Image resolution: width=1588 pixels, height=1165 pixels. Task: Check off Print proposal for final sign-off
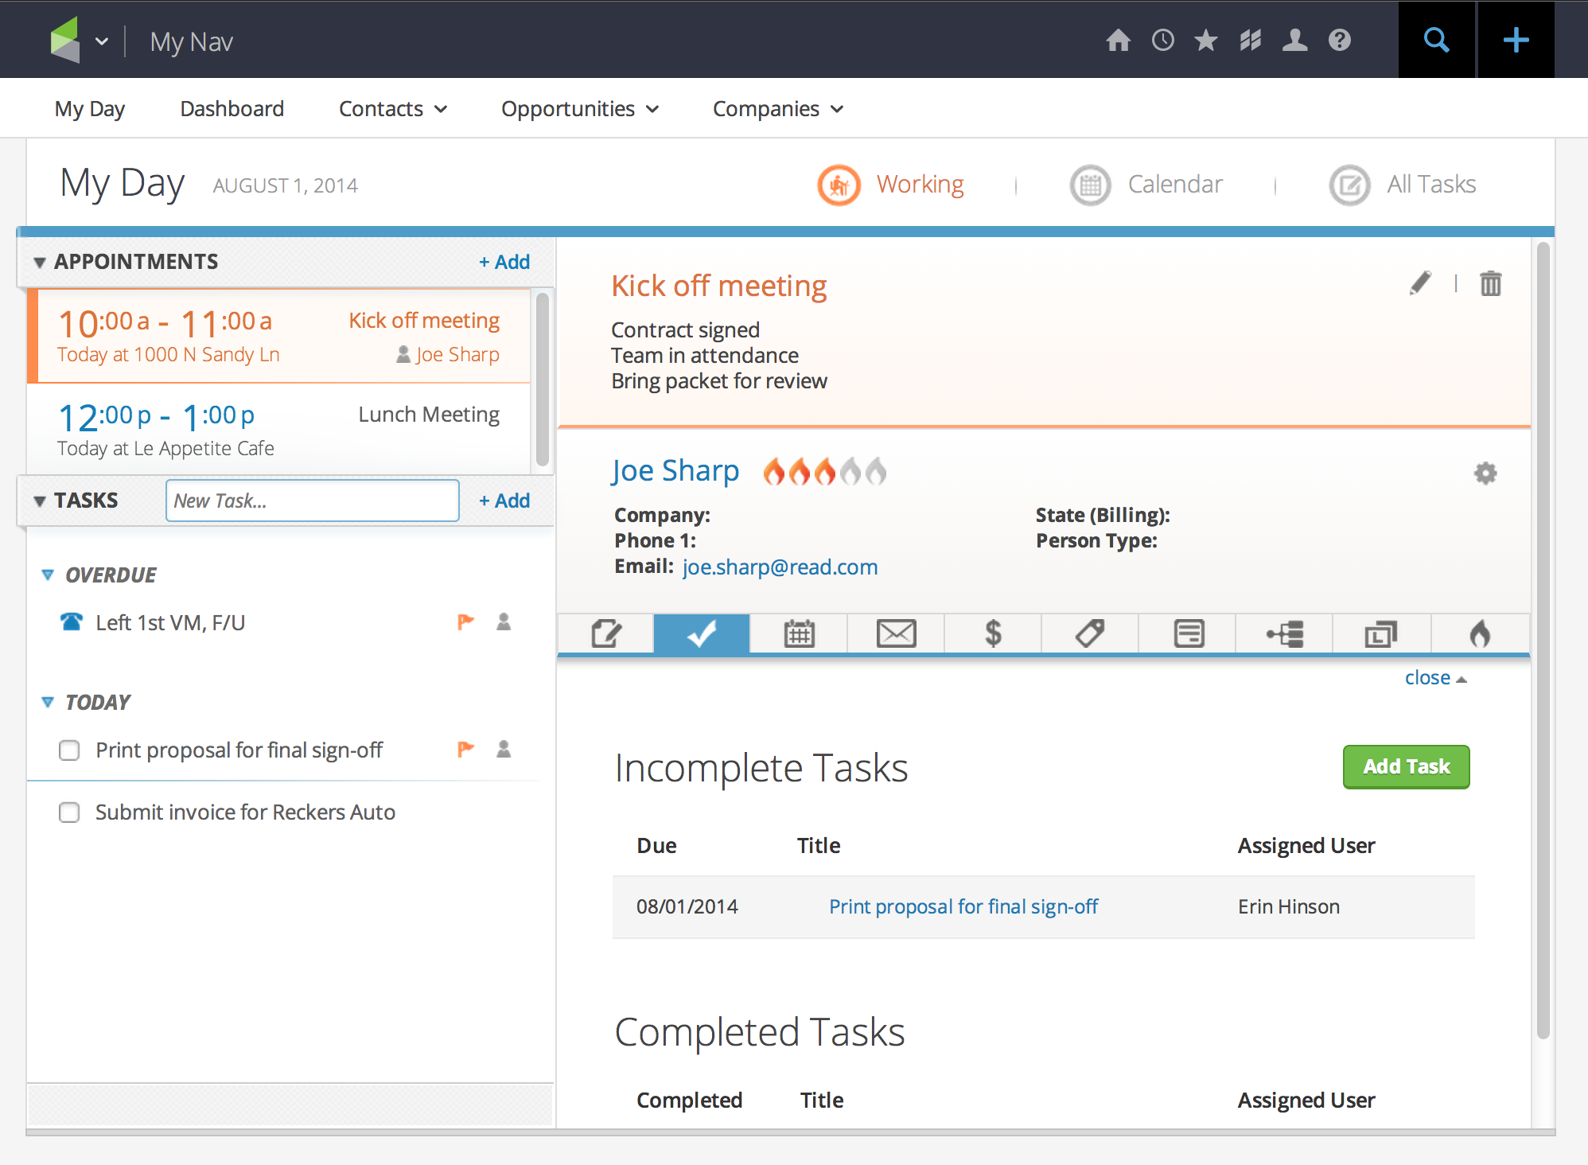[69, 750]
